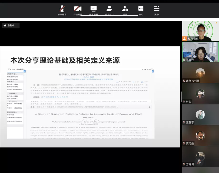Click the invite (邀请) icon
220x173 pixels.
coord(125,9)
